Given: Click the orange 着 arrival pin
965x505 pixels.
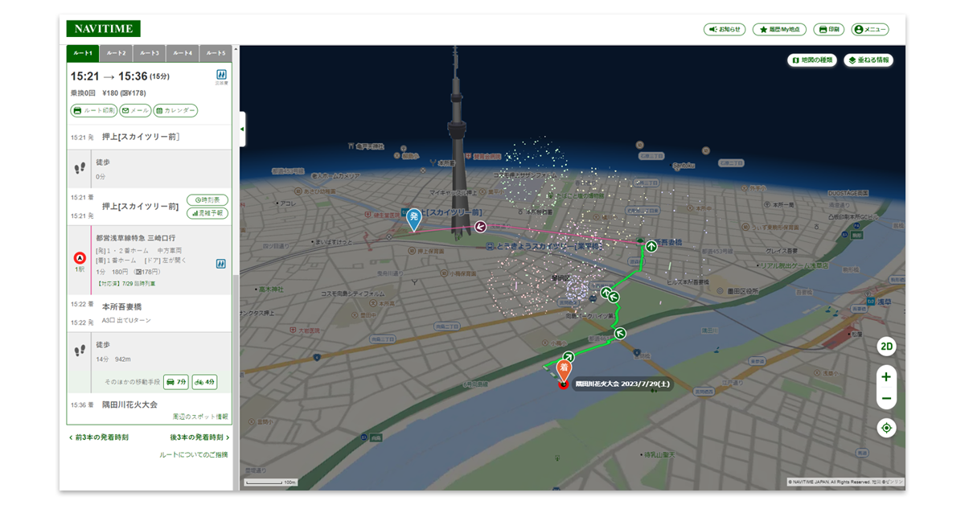Looking at the screenshot, I should (564, 370).
